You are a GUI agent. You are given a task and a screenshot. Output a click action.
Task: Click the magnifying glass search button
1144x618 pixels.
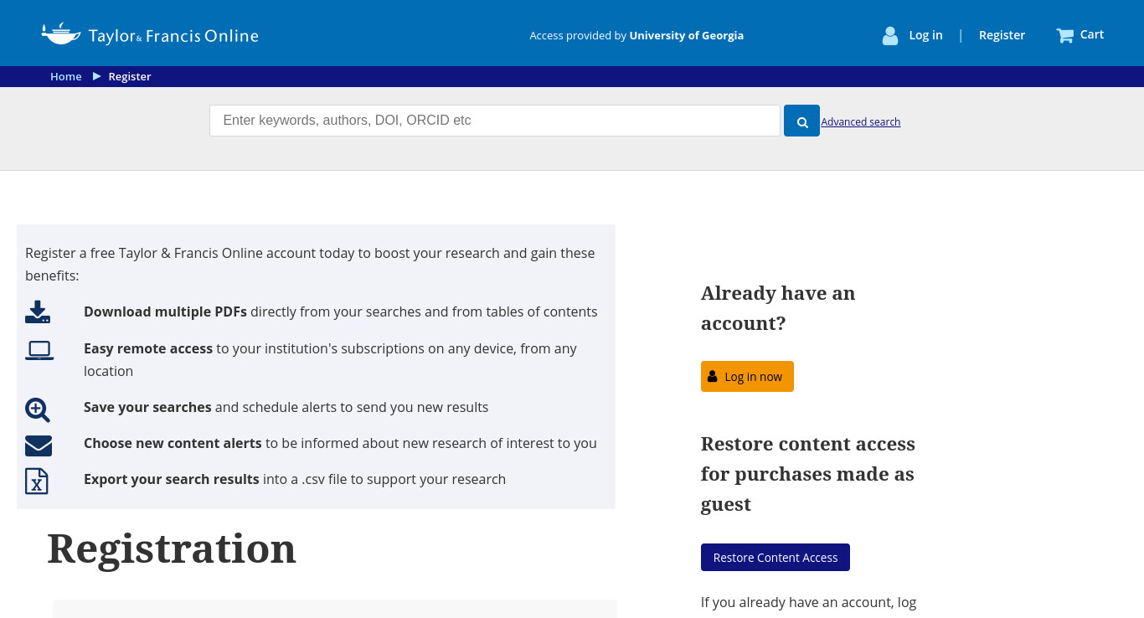tap(801, 121)
